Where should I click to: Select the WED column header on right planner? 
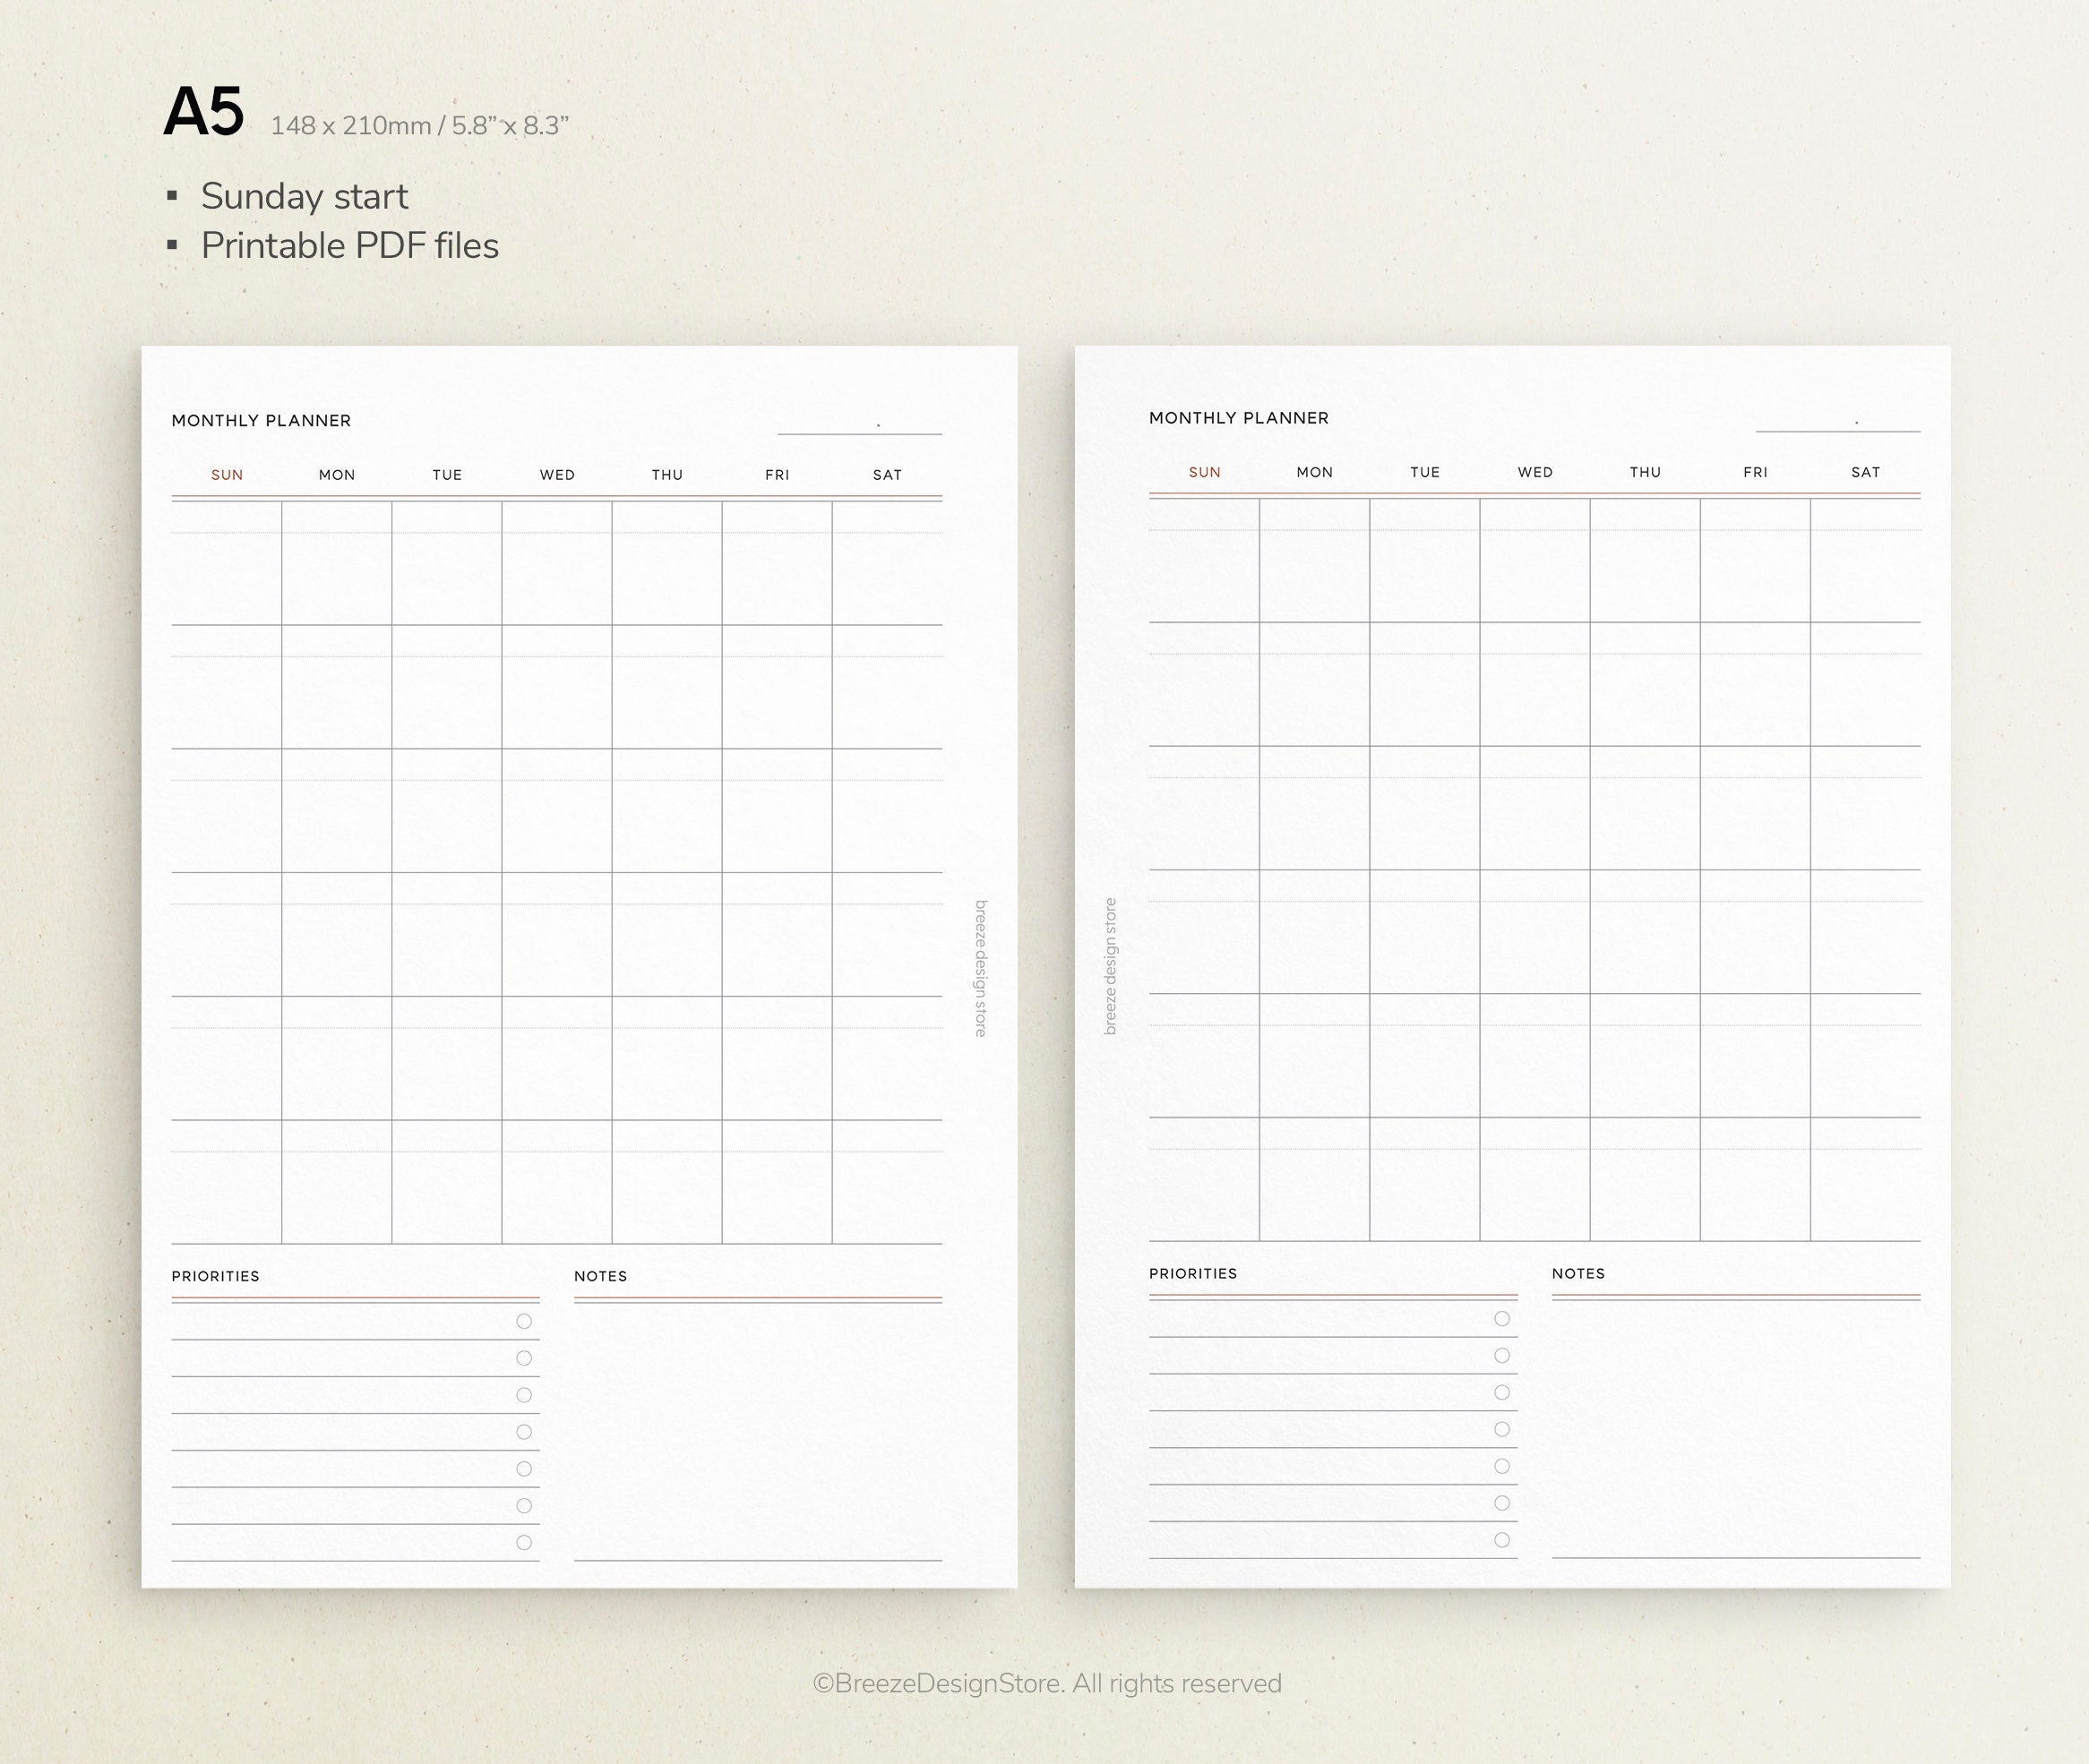[x=1535, y=472]
